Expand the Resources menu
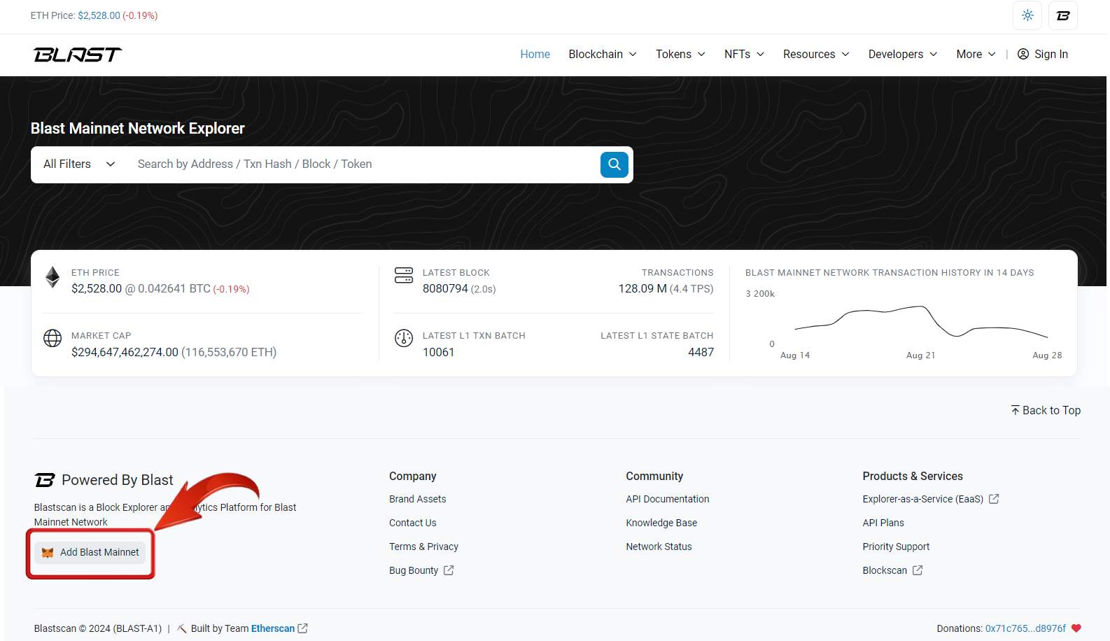The image size is (1110, 641). pyautogui.click(x=816, y=54)
